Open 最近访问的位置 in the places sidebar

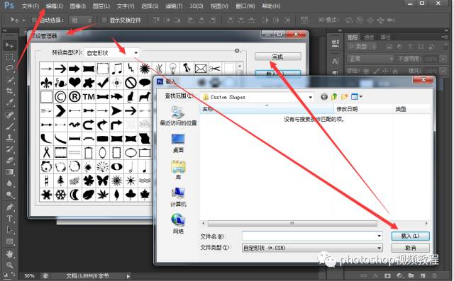point(178,115)
